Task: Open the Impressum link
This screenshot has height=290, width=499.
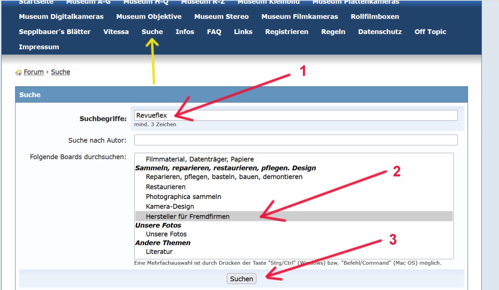Action: tap(39, 47)
